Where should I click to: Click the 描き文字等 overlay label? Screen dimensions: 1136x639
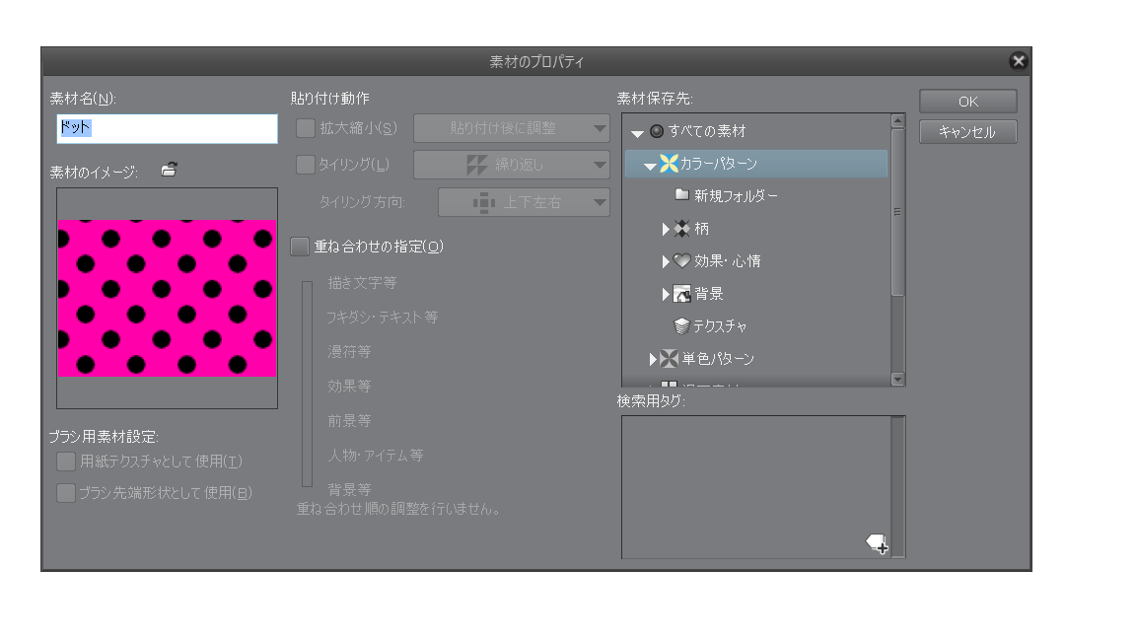coord(362,283)
